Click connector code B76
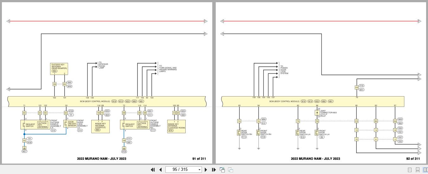The height and width of the screenshot is (174, 428). tap(171, 130)
